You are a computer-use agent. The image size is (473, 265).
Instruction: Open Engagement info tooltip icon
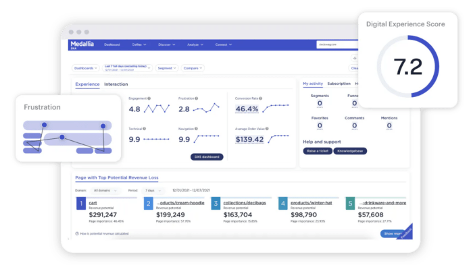(x=149, y=98)
